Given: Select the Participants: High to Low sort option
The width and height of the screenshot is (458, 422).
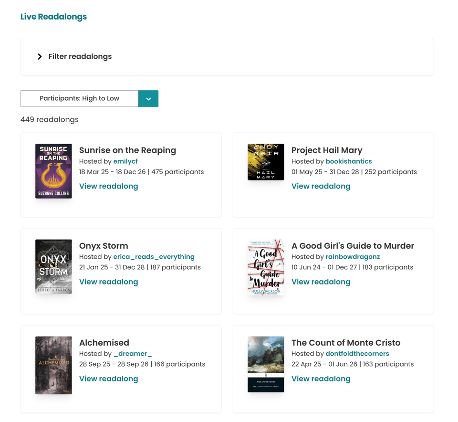Looking at the screenshot, I should (79, 98).
